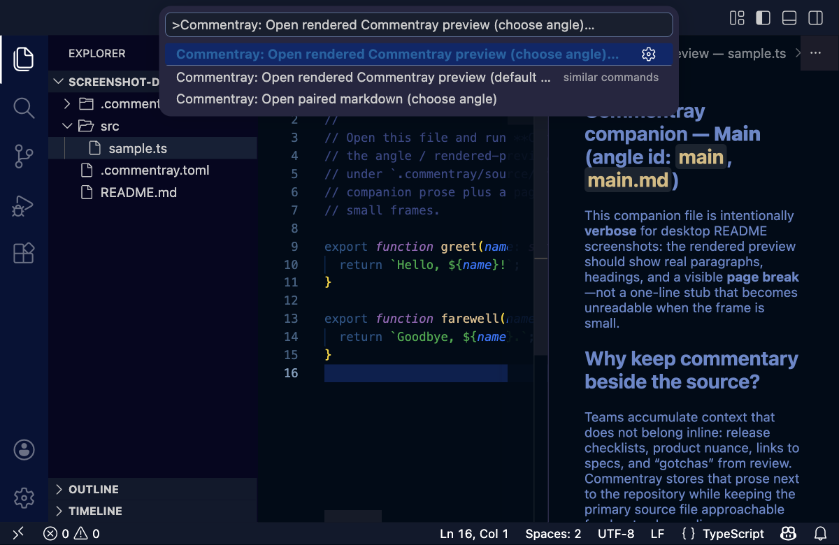This screenshot has width=839, height=545.
Task: Click the Customize Layout icon
Action: pos(737,17)
